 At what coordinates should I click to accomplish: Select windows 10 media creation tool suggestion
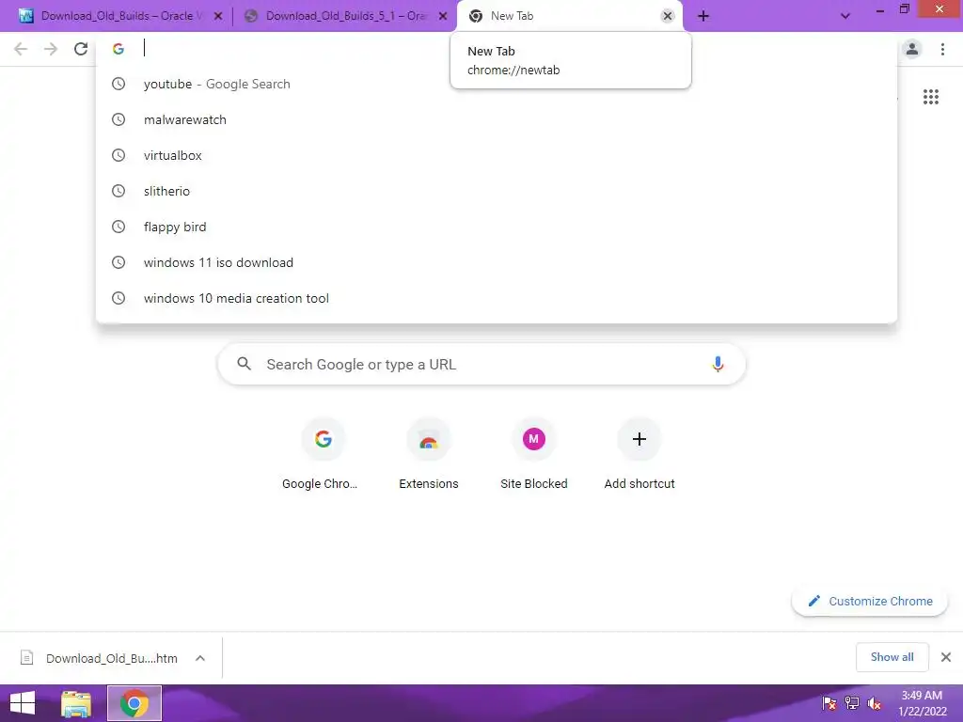click(497, 298)
